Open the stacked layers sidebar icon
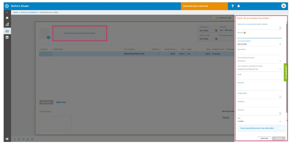Screen dimensions: 292x146 point(7,37)
